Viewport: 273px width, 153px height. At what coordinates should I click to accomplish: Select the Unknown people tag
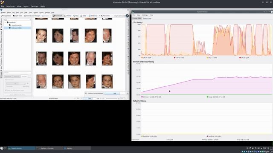tap(17, 28)
